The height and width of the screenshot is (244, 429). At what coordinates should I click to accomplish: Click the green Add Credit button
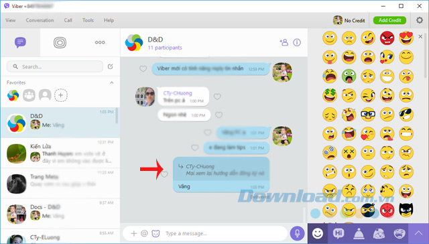(389, 20)
